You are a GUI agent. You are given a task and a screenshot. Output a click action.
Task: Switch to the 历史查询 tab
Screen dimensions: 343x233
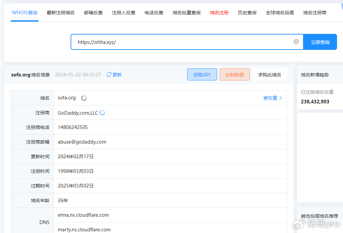point(247,13)
